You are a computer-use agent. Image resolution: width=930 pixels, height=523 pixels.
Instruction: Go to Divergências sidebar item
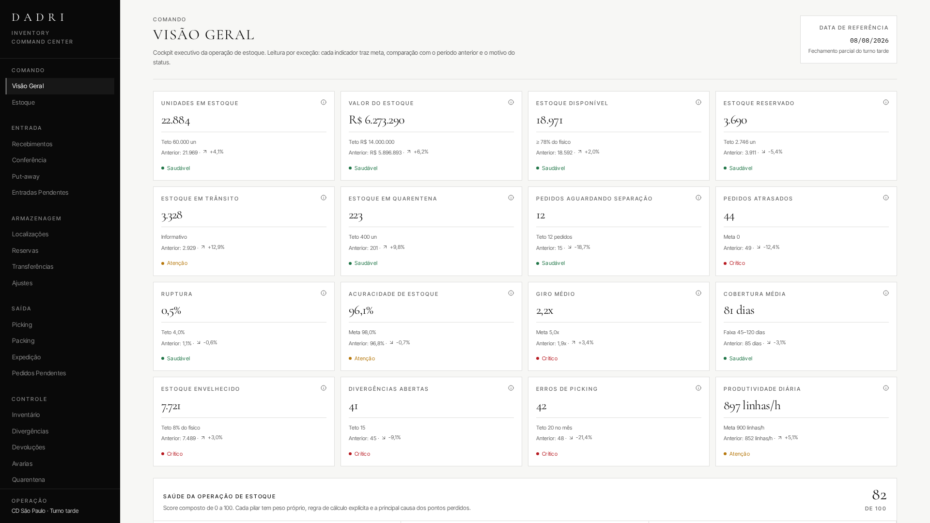tap(60, 431)
